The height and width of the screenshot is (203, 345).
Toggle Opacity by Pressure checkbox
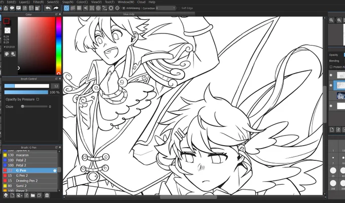tap(38, 99)
